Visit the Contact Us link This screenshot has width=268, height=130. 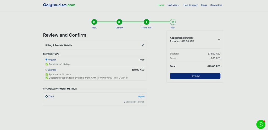click(x=216, y=5)
